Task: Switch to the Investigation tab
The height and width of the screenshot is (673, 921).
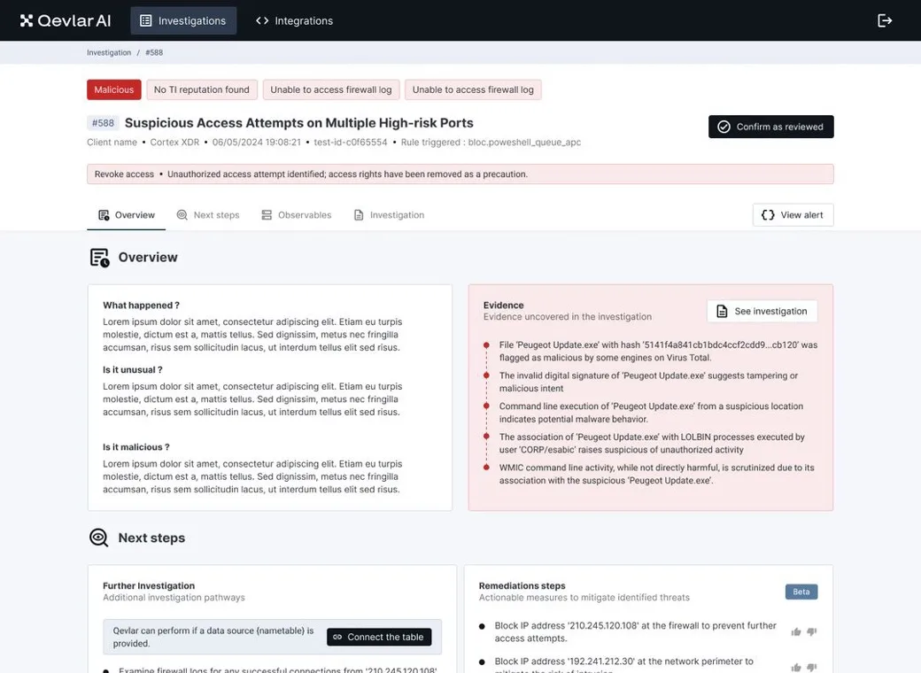Action: click(389, 215)
